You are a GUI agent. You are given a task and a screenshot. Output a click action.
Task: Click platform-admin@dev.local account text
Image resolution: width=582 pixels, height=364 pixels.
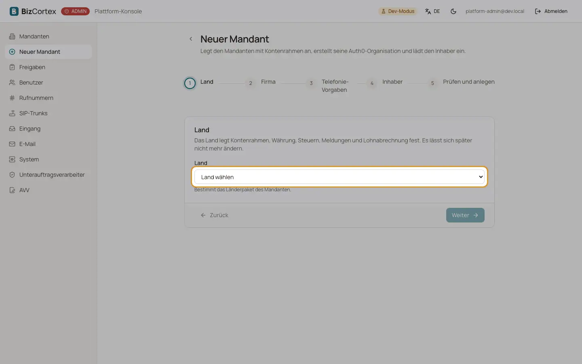495,11
